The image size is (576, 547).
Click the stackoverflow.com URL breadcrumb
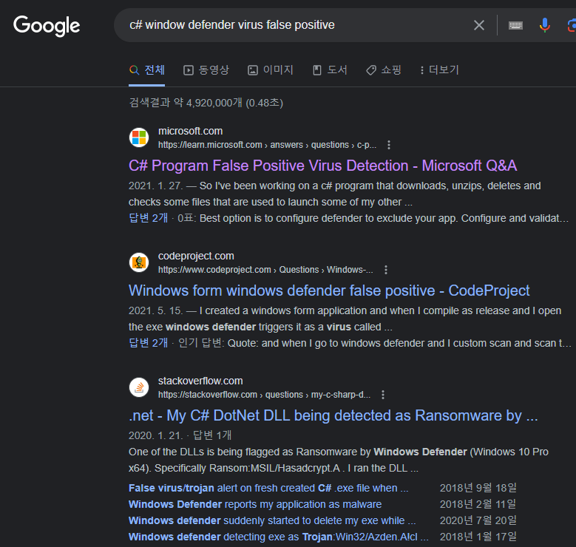(x=264, y=395)
